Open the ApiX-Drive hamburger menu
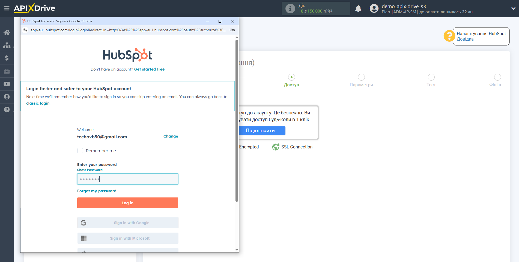This screenshot has width=519, height=262. [x=7, y=8]
